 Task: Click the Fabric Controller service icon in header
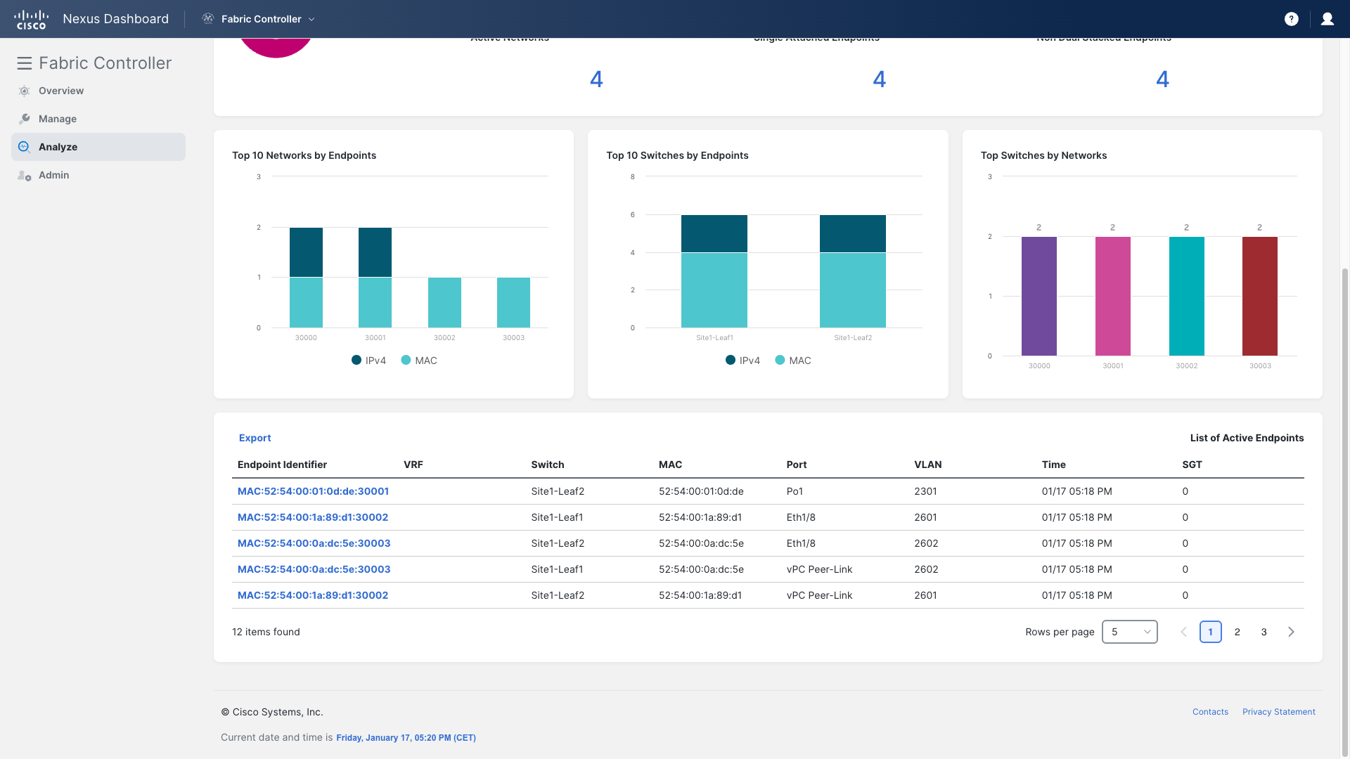coord(208,19)
